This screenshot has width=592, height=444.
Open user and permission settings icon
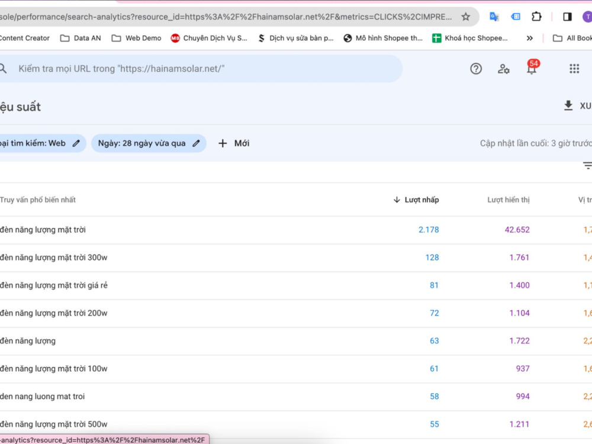503,69
